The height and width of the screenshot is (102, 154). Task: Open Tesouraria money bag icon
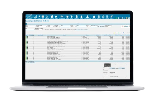(94, 17)
